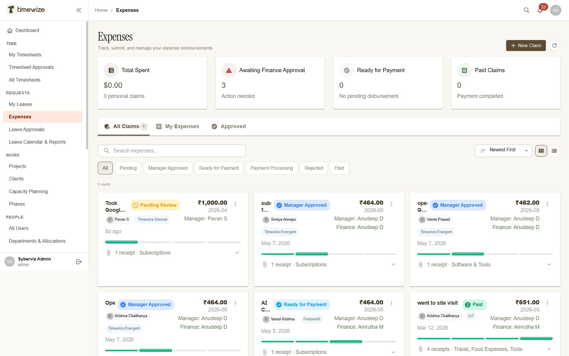Switch to My Expenses tab
Viewport: 569px width, 356px height.
178,126
